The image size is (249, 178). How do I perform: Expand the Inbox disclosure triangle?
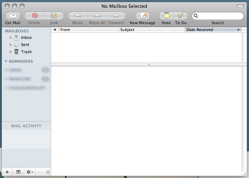[11, 37]
